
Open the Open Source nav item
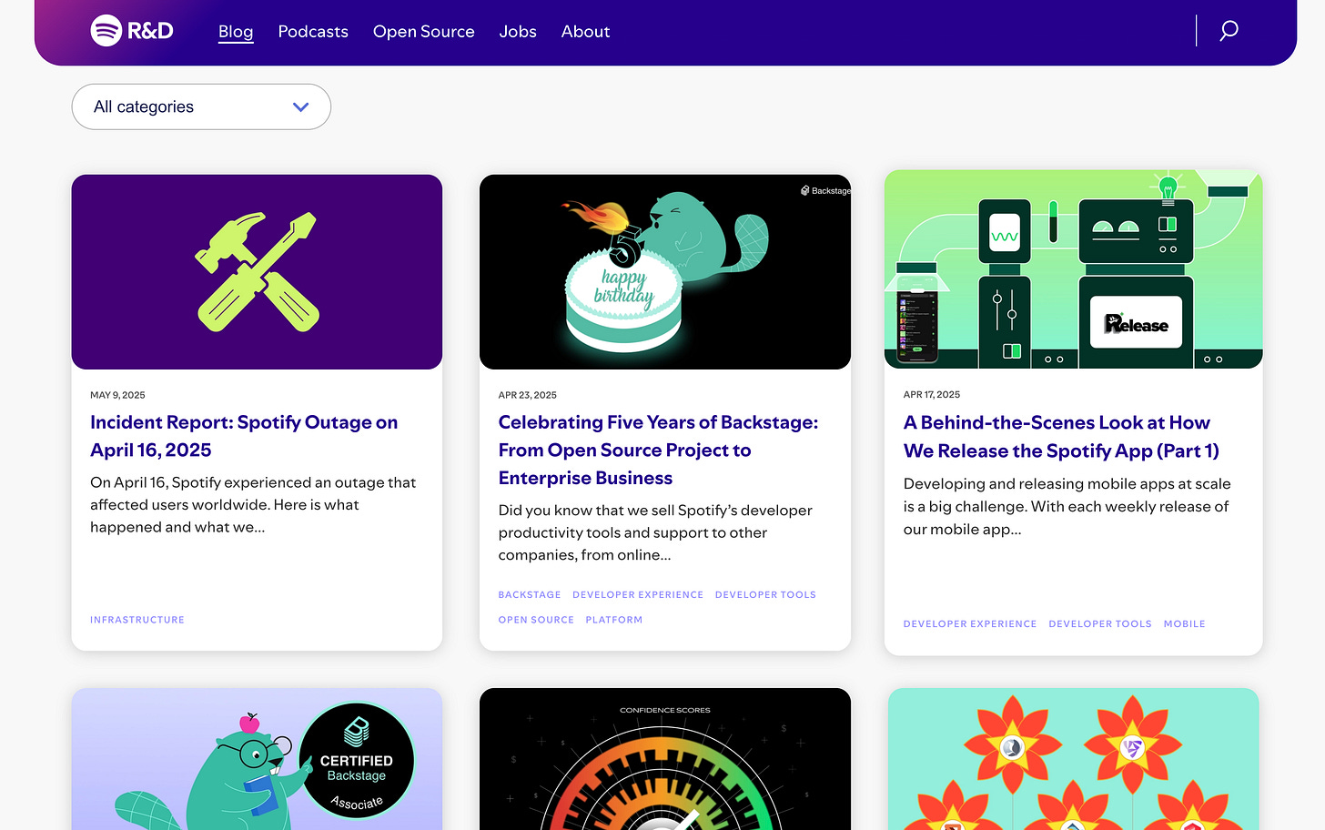[x=424, y=32]
